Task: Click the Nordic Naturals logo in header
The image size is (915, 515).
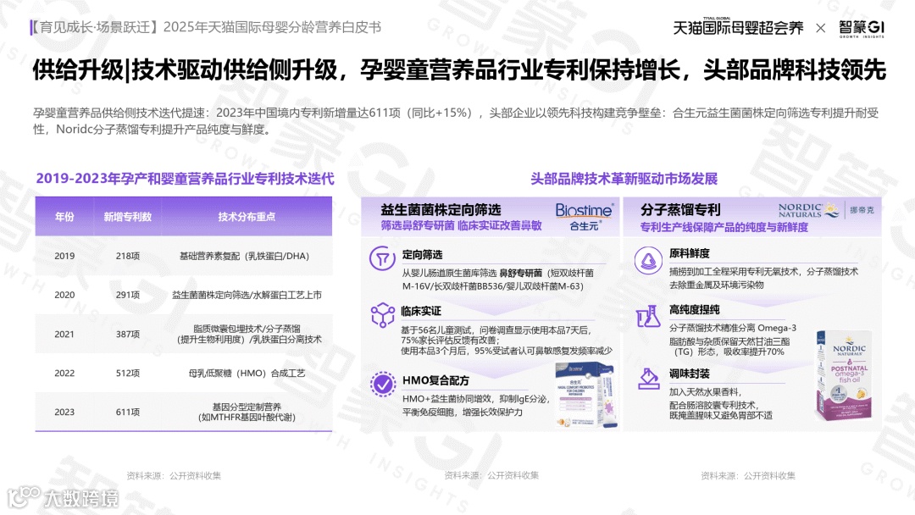Action: [807, 210]
